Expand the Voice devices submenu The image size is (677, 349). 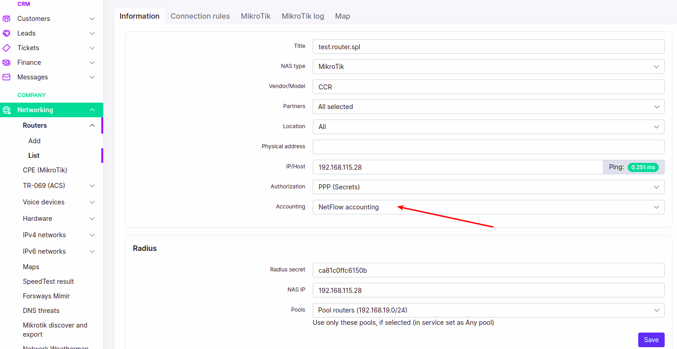tap(92, 202)
